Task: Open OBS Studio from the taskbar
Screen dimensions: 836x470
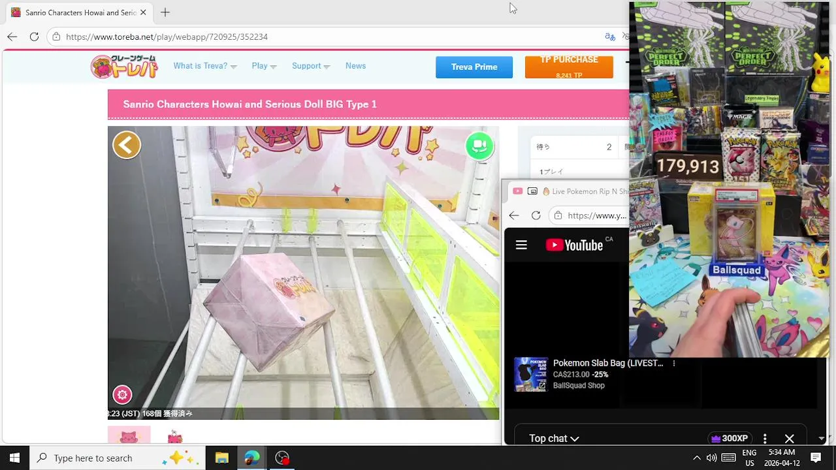Action: click(281, 458)
